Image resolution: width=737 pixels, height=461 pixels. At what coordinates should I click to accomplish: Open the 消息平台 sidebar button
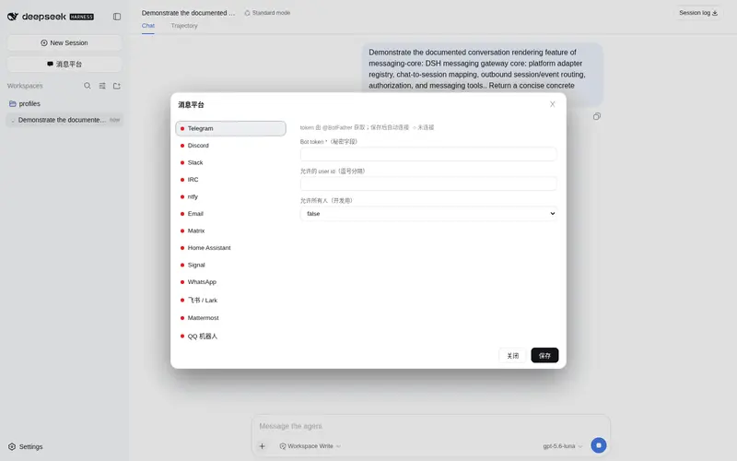click(64, 64)
